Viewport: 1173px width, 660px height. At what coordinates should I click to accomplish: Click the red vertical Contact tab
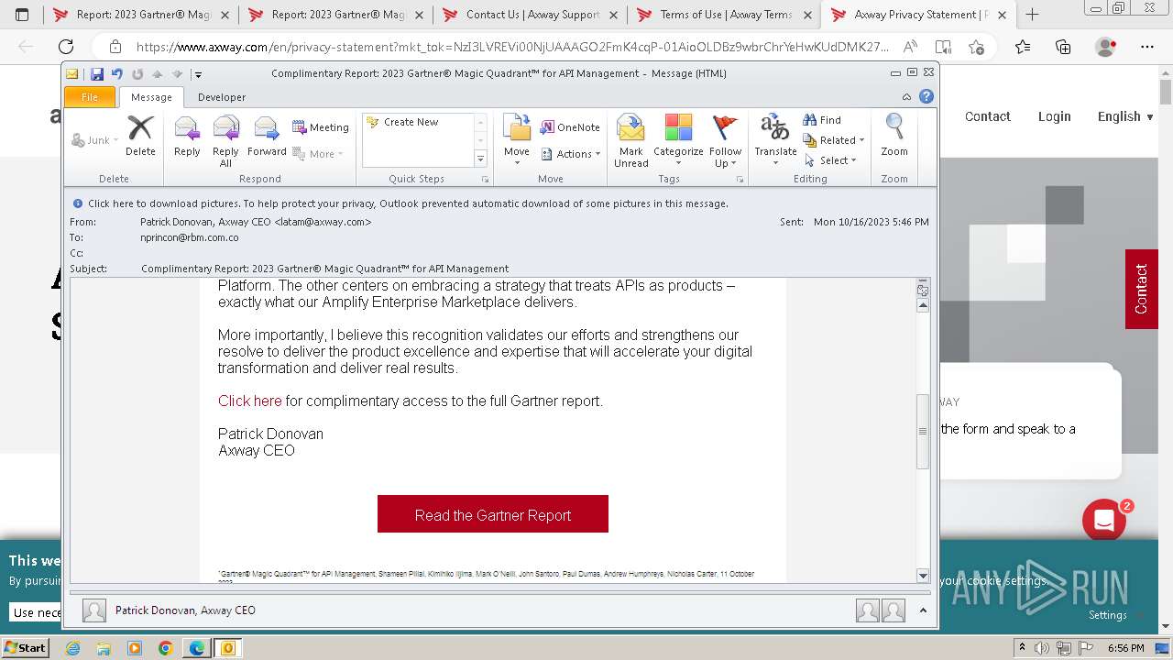click(1142, 289)
